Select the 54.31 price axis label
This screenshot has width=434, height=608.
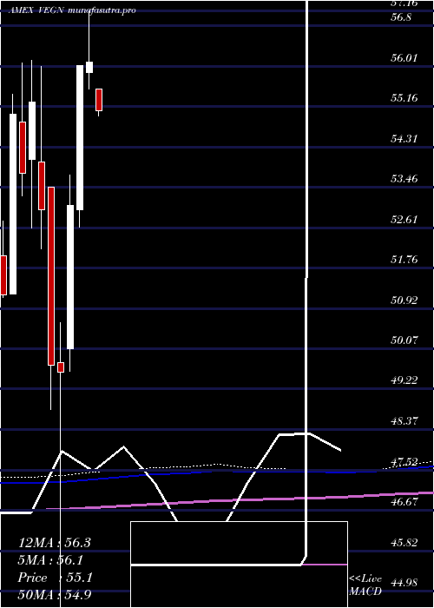pos(404,138)
